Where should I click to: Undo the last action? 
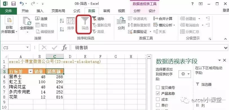point(22,3)
